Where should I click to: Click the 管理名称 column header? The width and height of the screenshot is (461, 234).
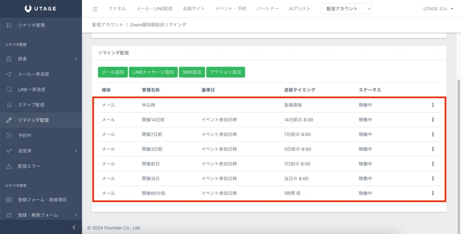pos(150,90)
